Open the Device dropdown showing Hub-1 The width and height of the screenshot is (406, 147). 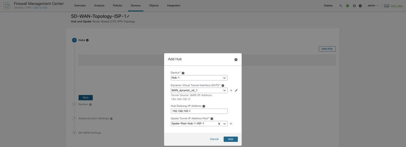pos(199,78)
